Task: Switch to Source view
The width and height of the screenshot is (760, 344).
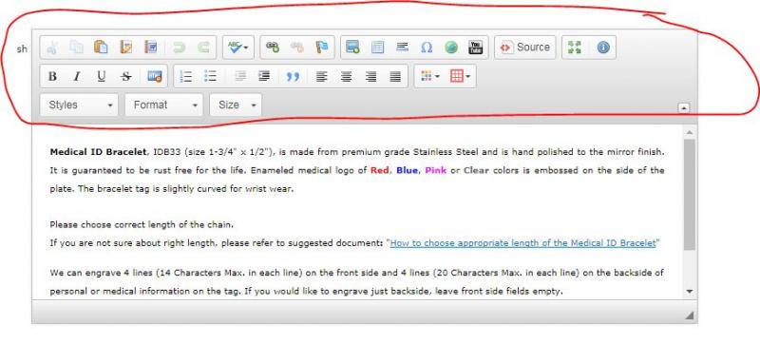Action: (x=525, y=47)
